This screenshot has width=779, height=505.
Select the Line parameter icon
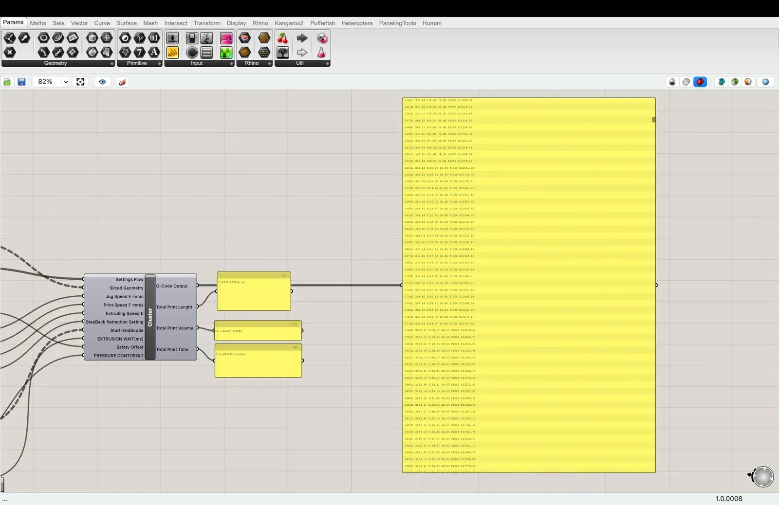pyautogui.click(x=58, y=52)
